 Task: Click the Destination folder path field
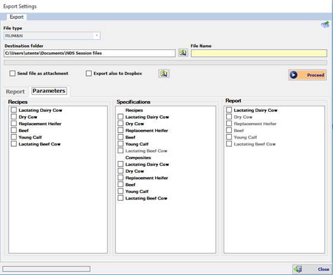pyautogui.click(x=89, y=53)
